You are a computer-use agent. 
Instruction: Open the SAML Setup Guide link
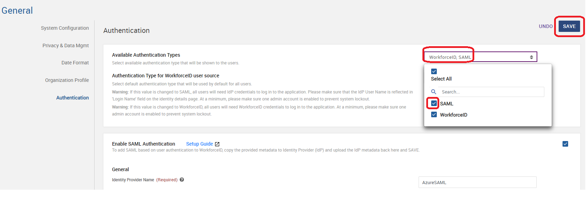click(x=199, y=144)
